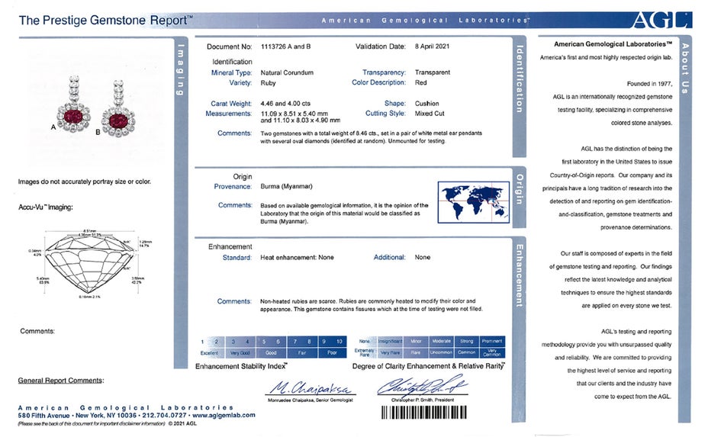Click the Prominent clarity enhancement cell

[492, 342]
